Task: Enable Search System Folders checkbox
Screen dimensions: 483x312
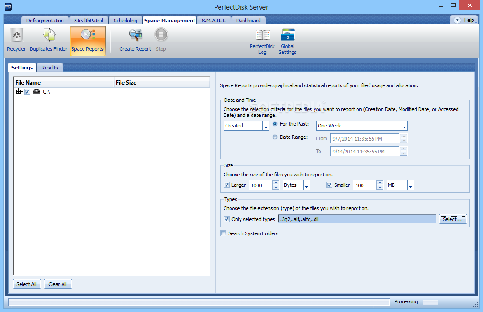Action: (x=224, y=233)
